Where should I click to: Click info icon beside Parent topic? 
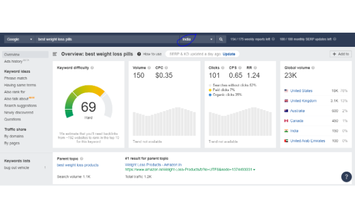[82, 159]
